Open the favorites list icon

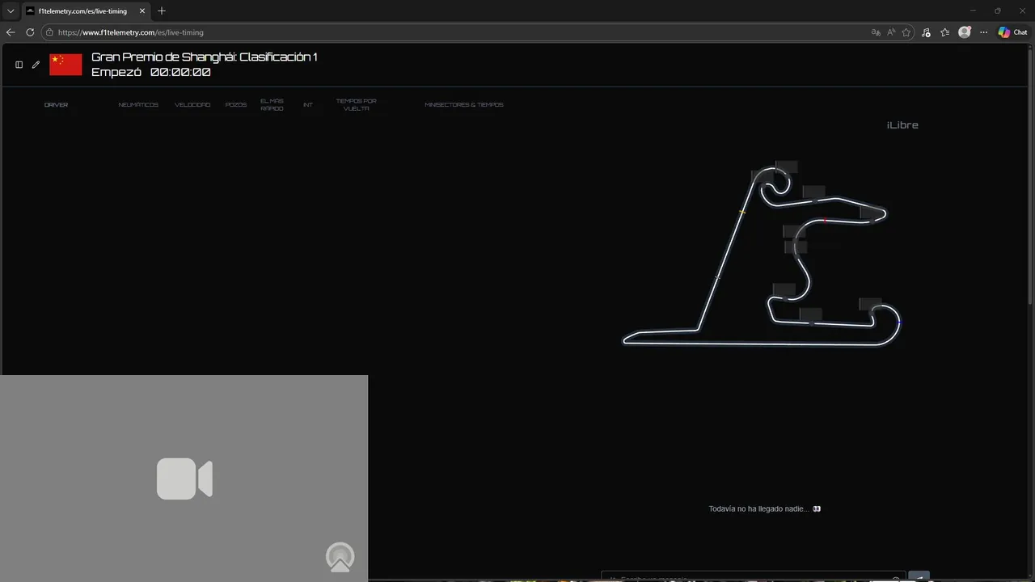tap(944, 32)
